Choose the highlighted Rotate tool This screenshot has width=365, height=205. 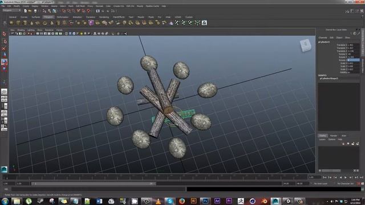coord(4,62)
